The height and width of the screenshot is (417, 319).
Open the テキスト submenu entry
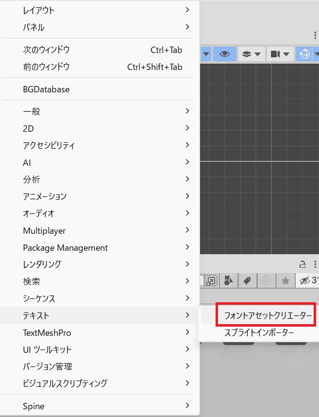pyautogui.click(x=98, y=315)
